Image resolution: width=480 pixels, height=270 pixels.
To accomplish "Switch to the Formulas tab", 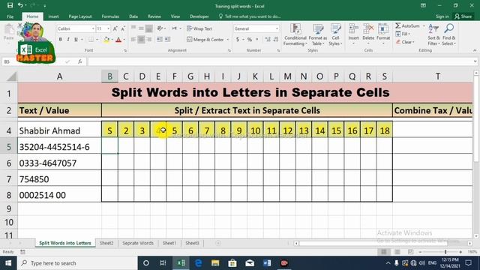I will click(110, 16).
